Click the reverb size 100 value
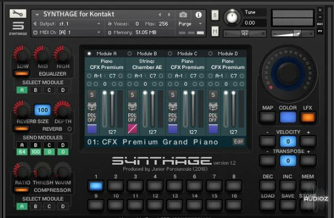The image size is (334, 218). (43, 110)
